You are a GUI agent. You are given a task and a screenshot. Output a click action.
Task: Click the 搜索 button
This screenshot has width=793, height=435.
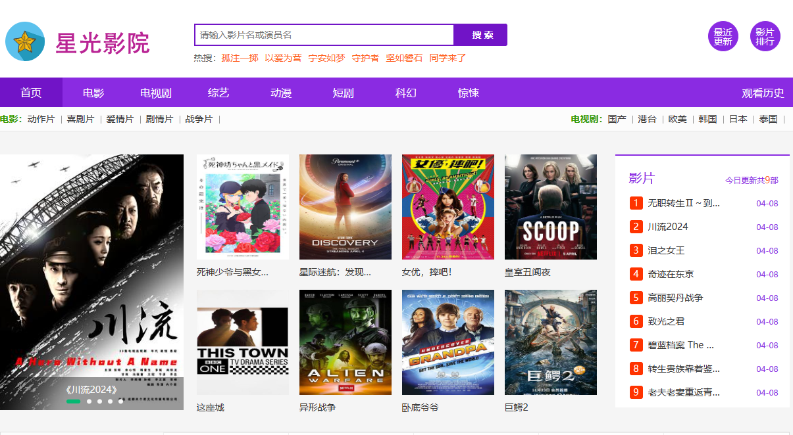point(481,35)
